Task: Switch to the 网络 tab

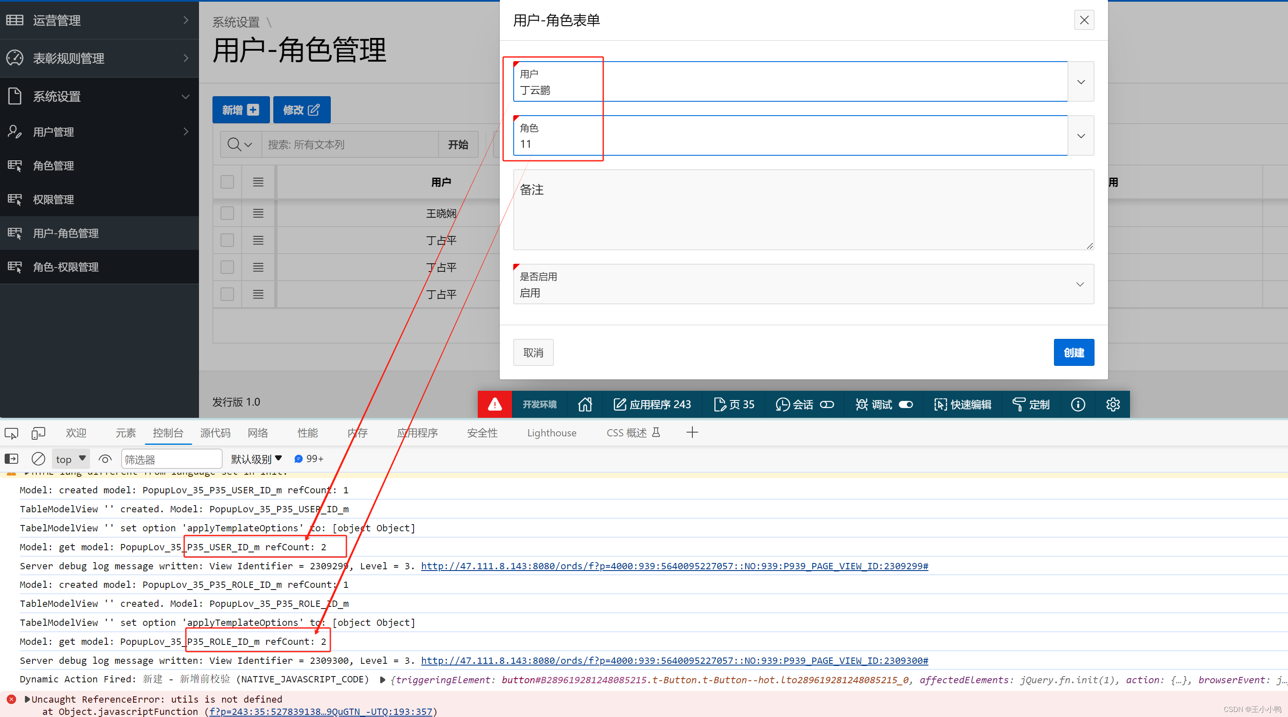Action: tap(258, 433)
